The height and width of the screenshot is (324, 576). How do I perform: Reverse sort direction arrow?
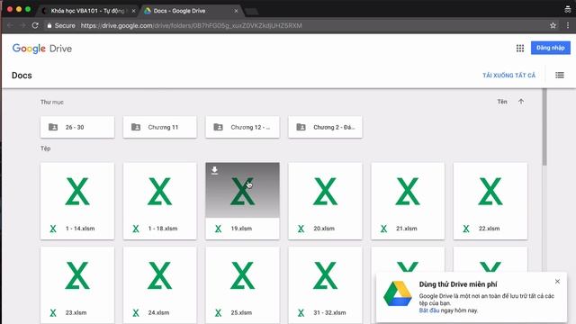pyautogui.click(x=521, y=102)
